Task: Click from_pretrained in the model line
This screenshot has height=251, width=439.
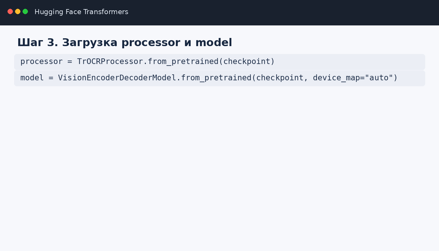Action: tap(216, 78)
